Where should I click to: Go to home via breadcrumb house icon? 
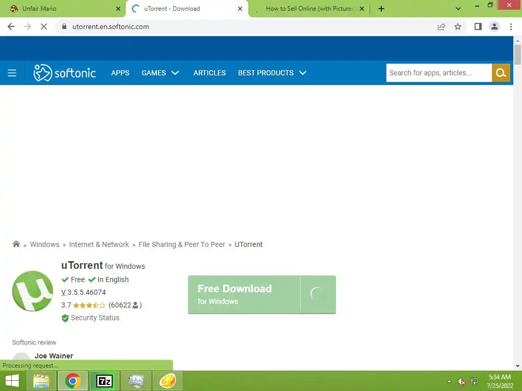tap(16, 244)
